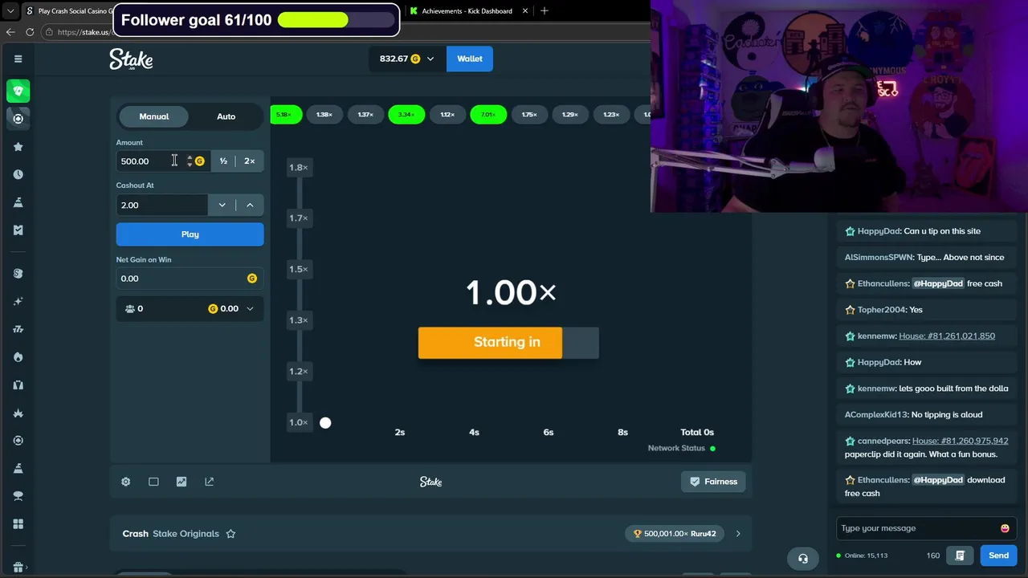Open chat rules document button
1028x578 pixels.
[960, 556]
